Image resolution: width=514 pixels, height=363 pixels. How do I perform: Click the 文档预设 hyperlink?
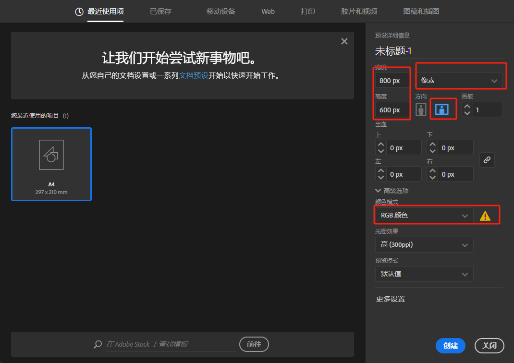(194, 75)
